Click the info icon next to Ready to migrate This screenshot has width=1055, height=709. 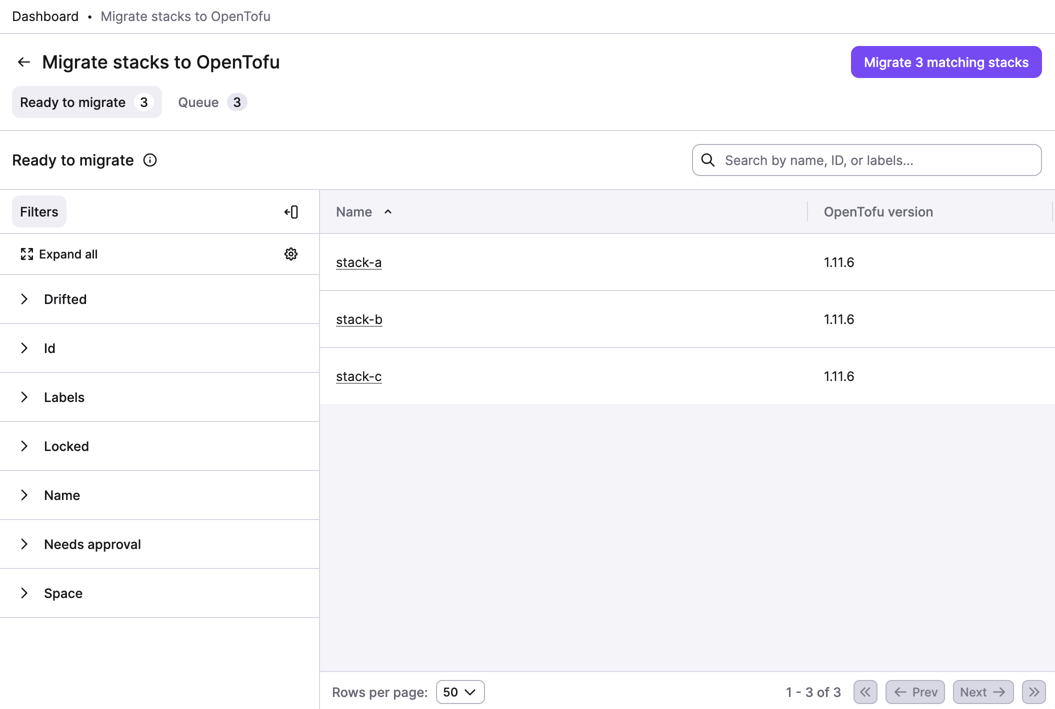click(150, 160)
